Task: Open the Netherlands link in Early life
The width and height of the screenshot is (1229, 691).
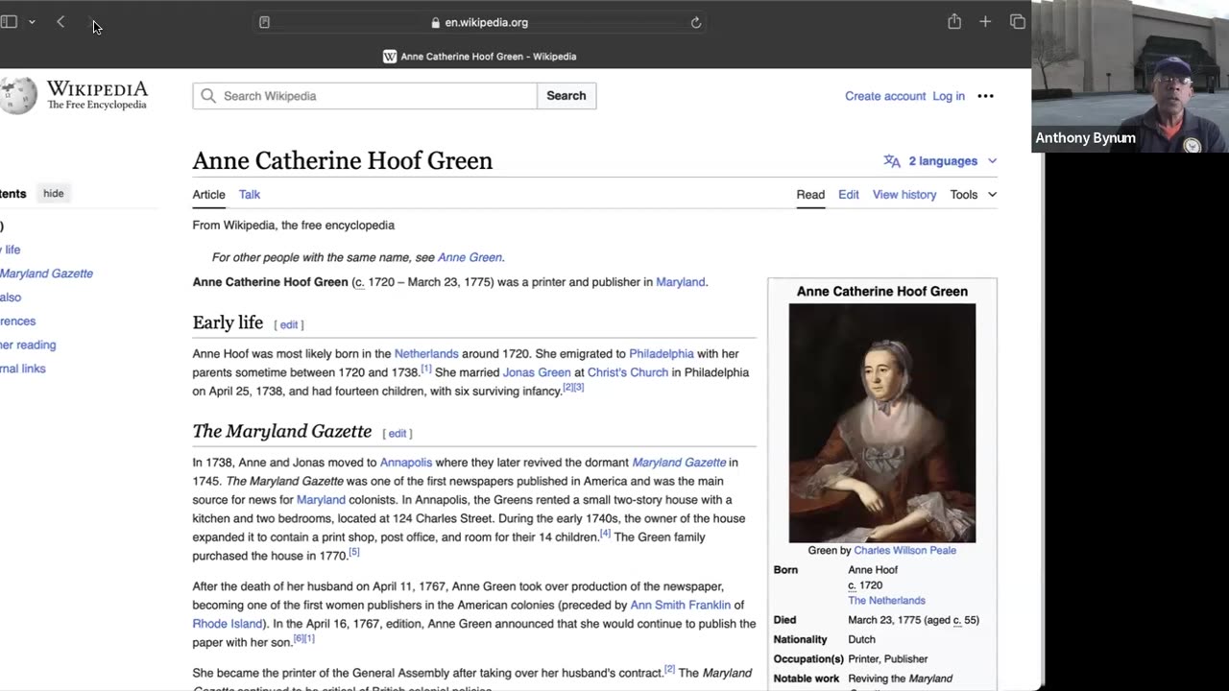Action: click(x=426, y=354)
